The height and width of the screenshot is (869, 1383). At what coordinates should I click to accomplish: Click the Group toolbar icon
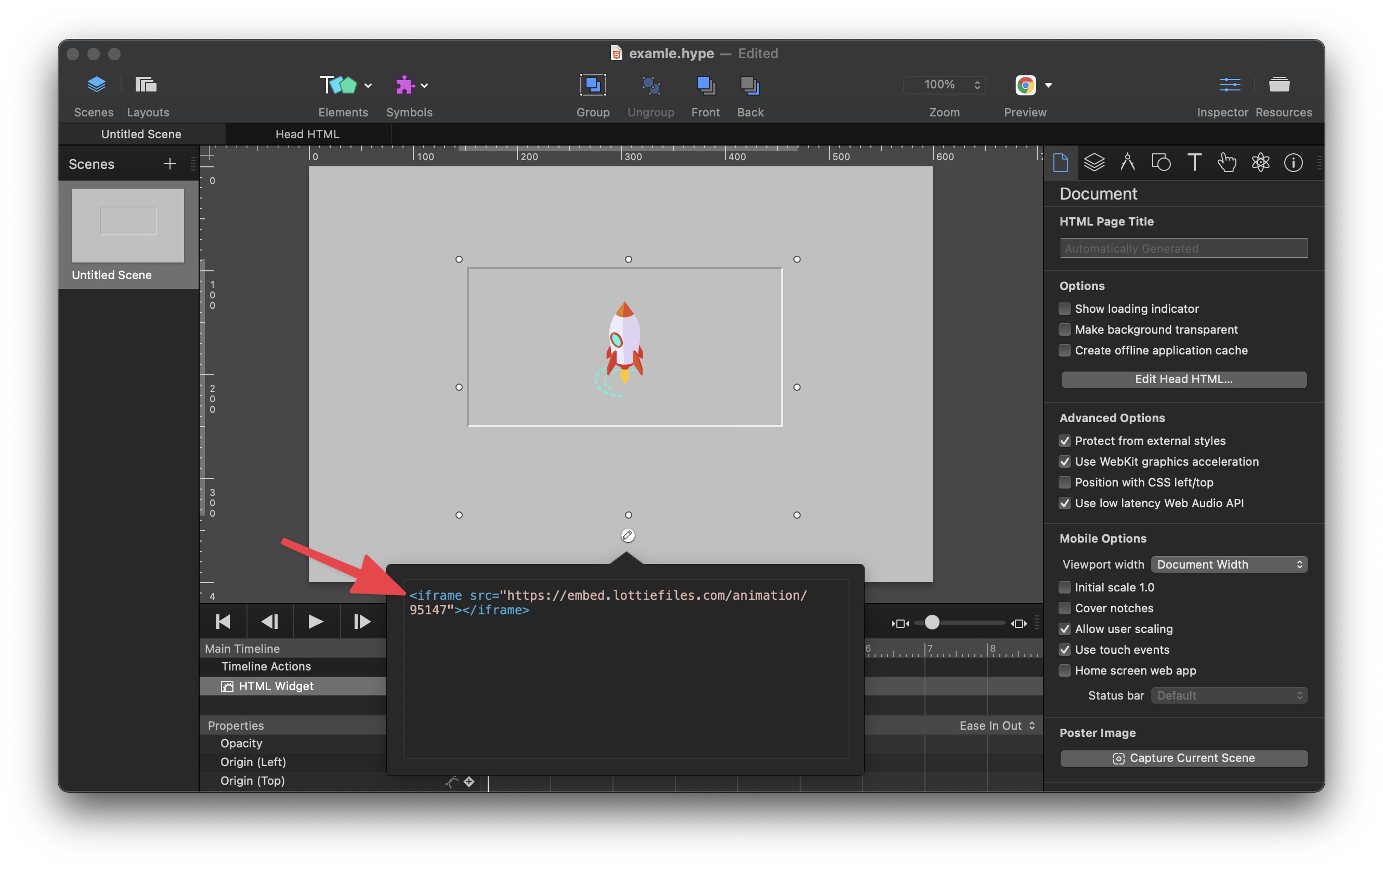[593, 85]
